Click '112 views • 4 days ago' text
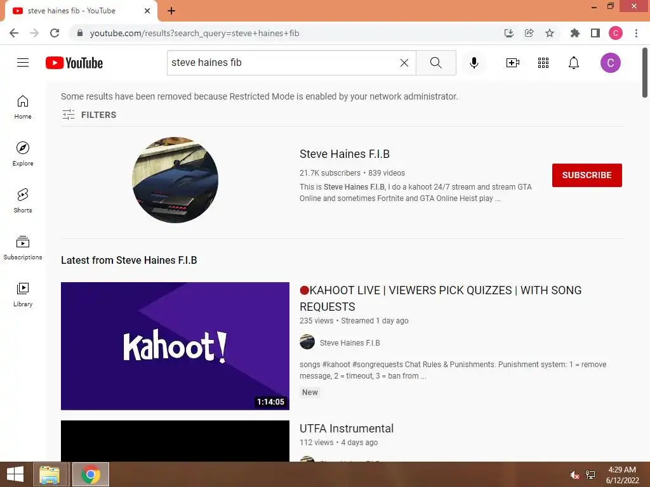The height and width of the screenshot is (487, 650). (338, 443)
